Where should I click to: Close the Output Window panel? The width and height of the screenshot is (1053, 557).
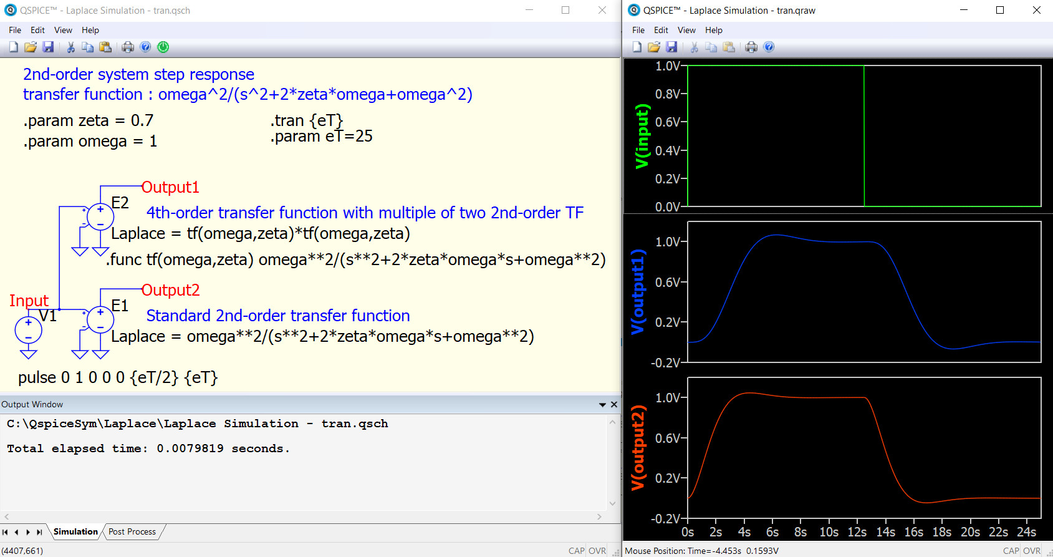click(x=614, y=405)
